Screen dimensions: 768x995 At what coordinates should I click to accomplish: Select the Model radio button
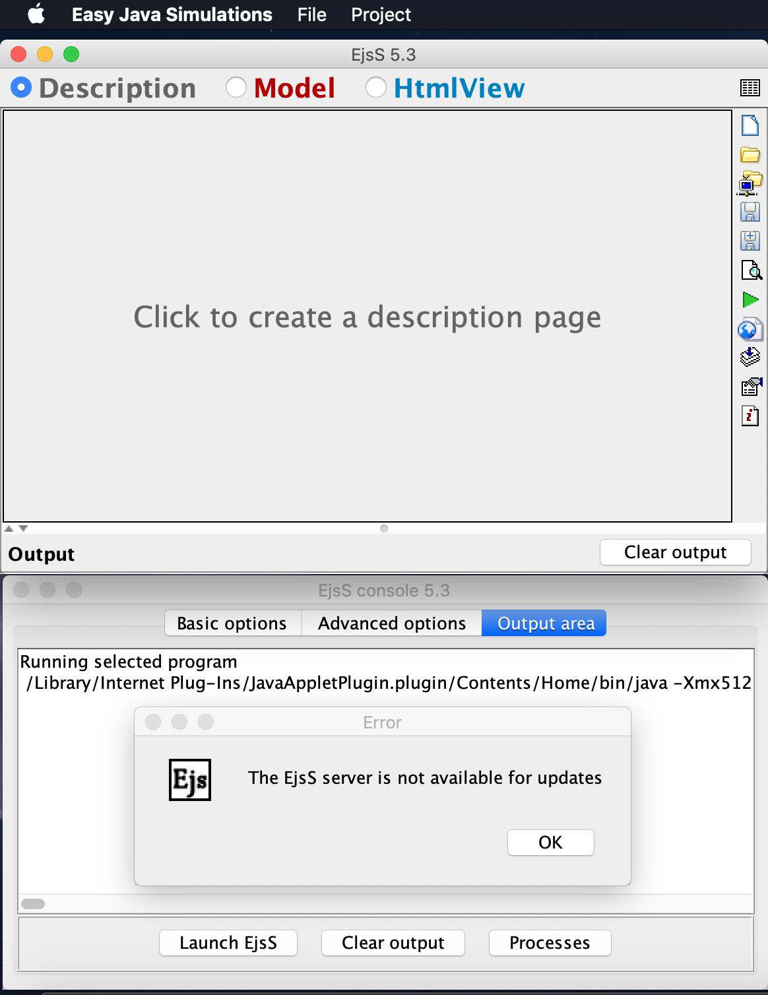click(236, 87)
